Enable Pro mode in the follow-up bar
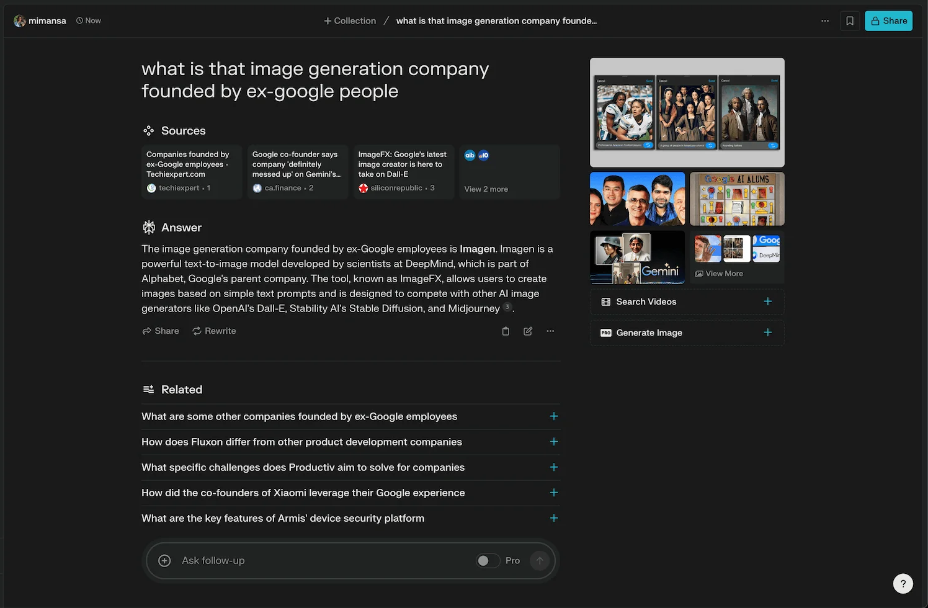The width and height of the screenshot is (928, 608). (x=488, y=560)
